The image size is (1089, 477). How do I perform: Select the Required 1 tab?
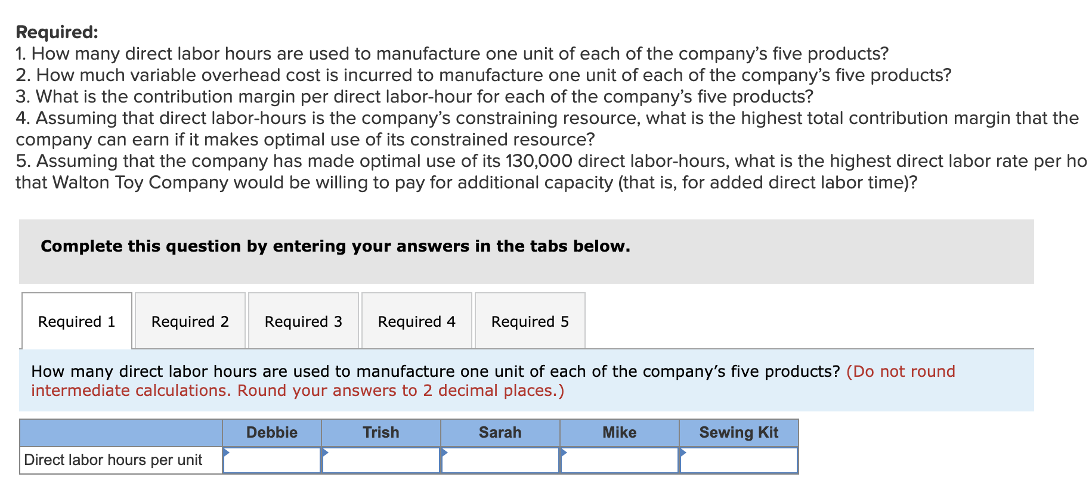76,321
